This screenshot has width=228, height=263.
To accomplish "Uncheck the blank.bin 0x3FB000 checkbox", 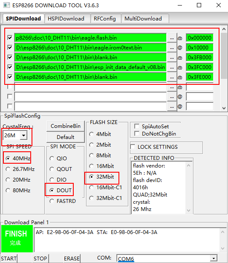I will 10,57.
